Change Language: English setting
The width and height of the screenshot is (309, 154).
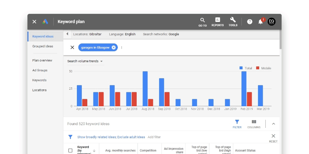[x=122, y=34]
